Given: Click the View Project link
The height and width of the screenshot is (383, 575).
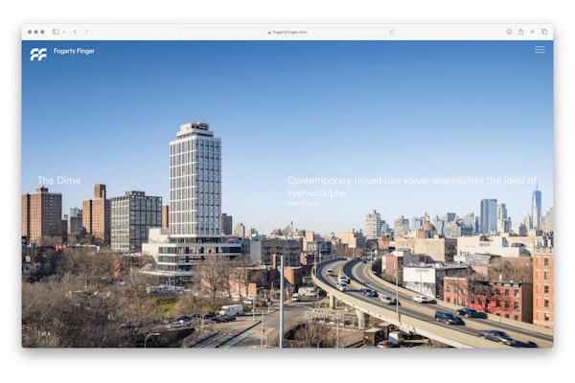Looking at the screenshot, I should 303,203.
